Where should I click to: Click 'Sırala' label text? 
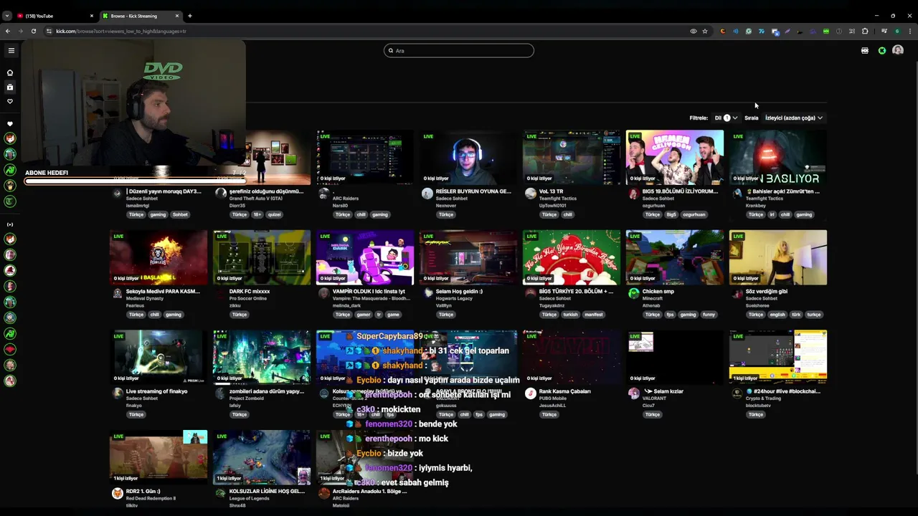751,118
